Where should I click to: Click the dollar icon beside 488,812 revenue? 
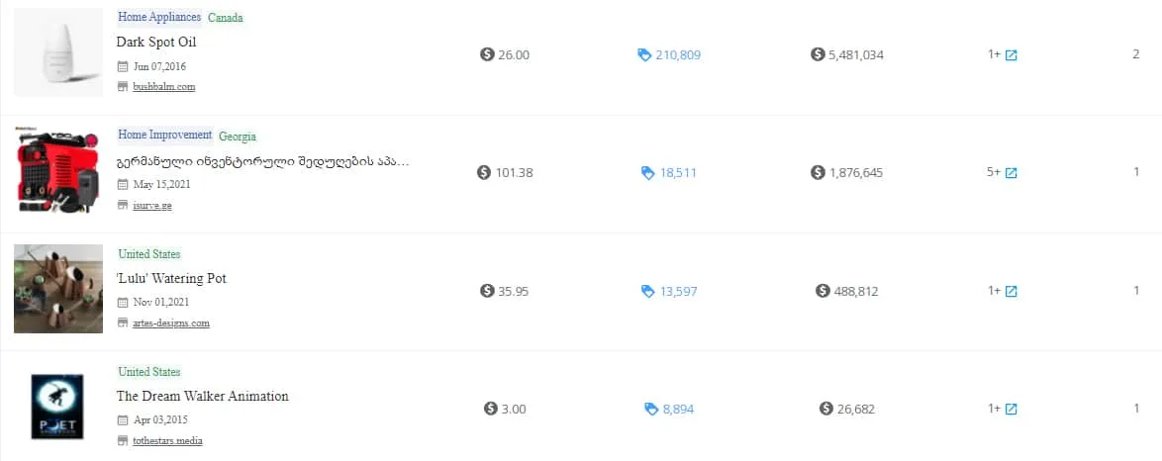[823, 291]
